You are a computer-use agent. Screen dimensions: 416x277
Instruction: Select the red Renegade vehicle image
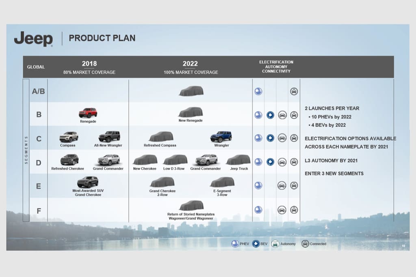[88, 113]
